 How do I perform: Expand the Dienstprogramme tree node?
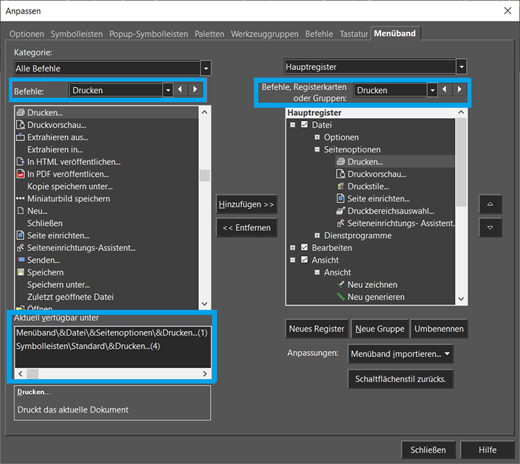317,236
